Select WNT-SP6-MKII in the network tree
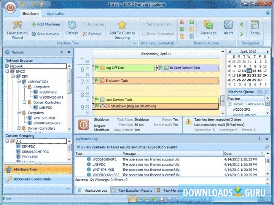The height and width of the screenshot is (205, 274). [x=45, y=118]
